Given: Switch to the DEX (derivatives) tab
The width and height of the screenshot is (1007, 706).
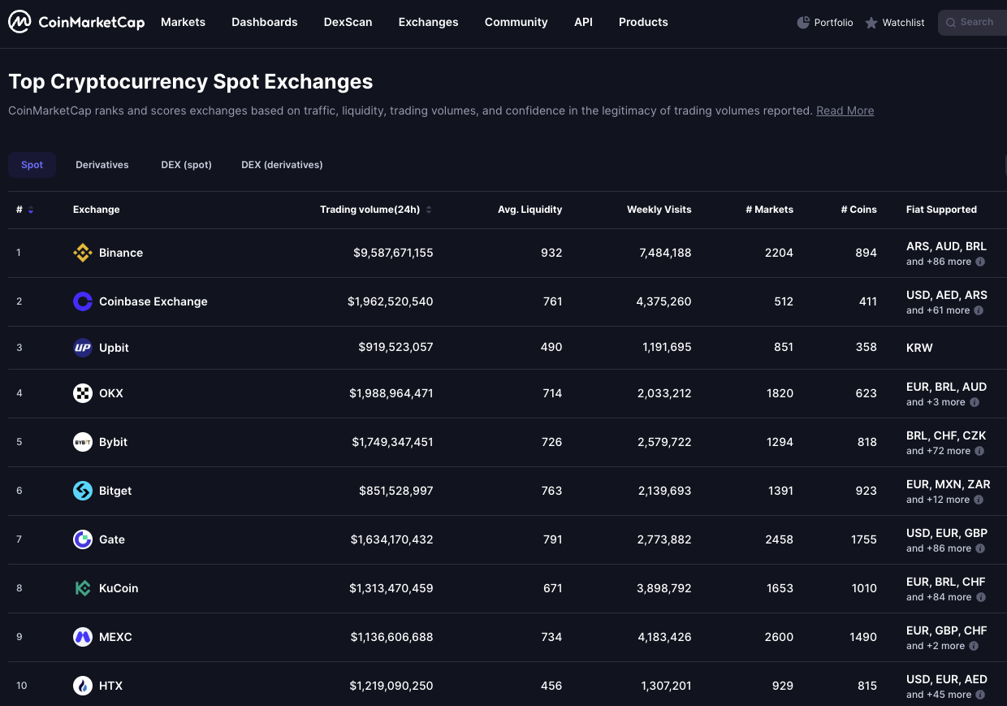Looking at the screenshot, I should click(282, 165).
